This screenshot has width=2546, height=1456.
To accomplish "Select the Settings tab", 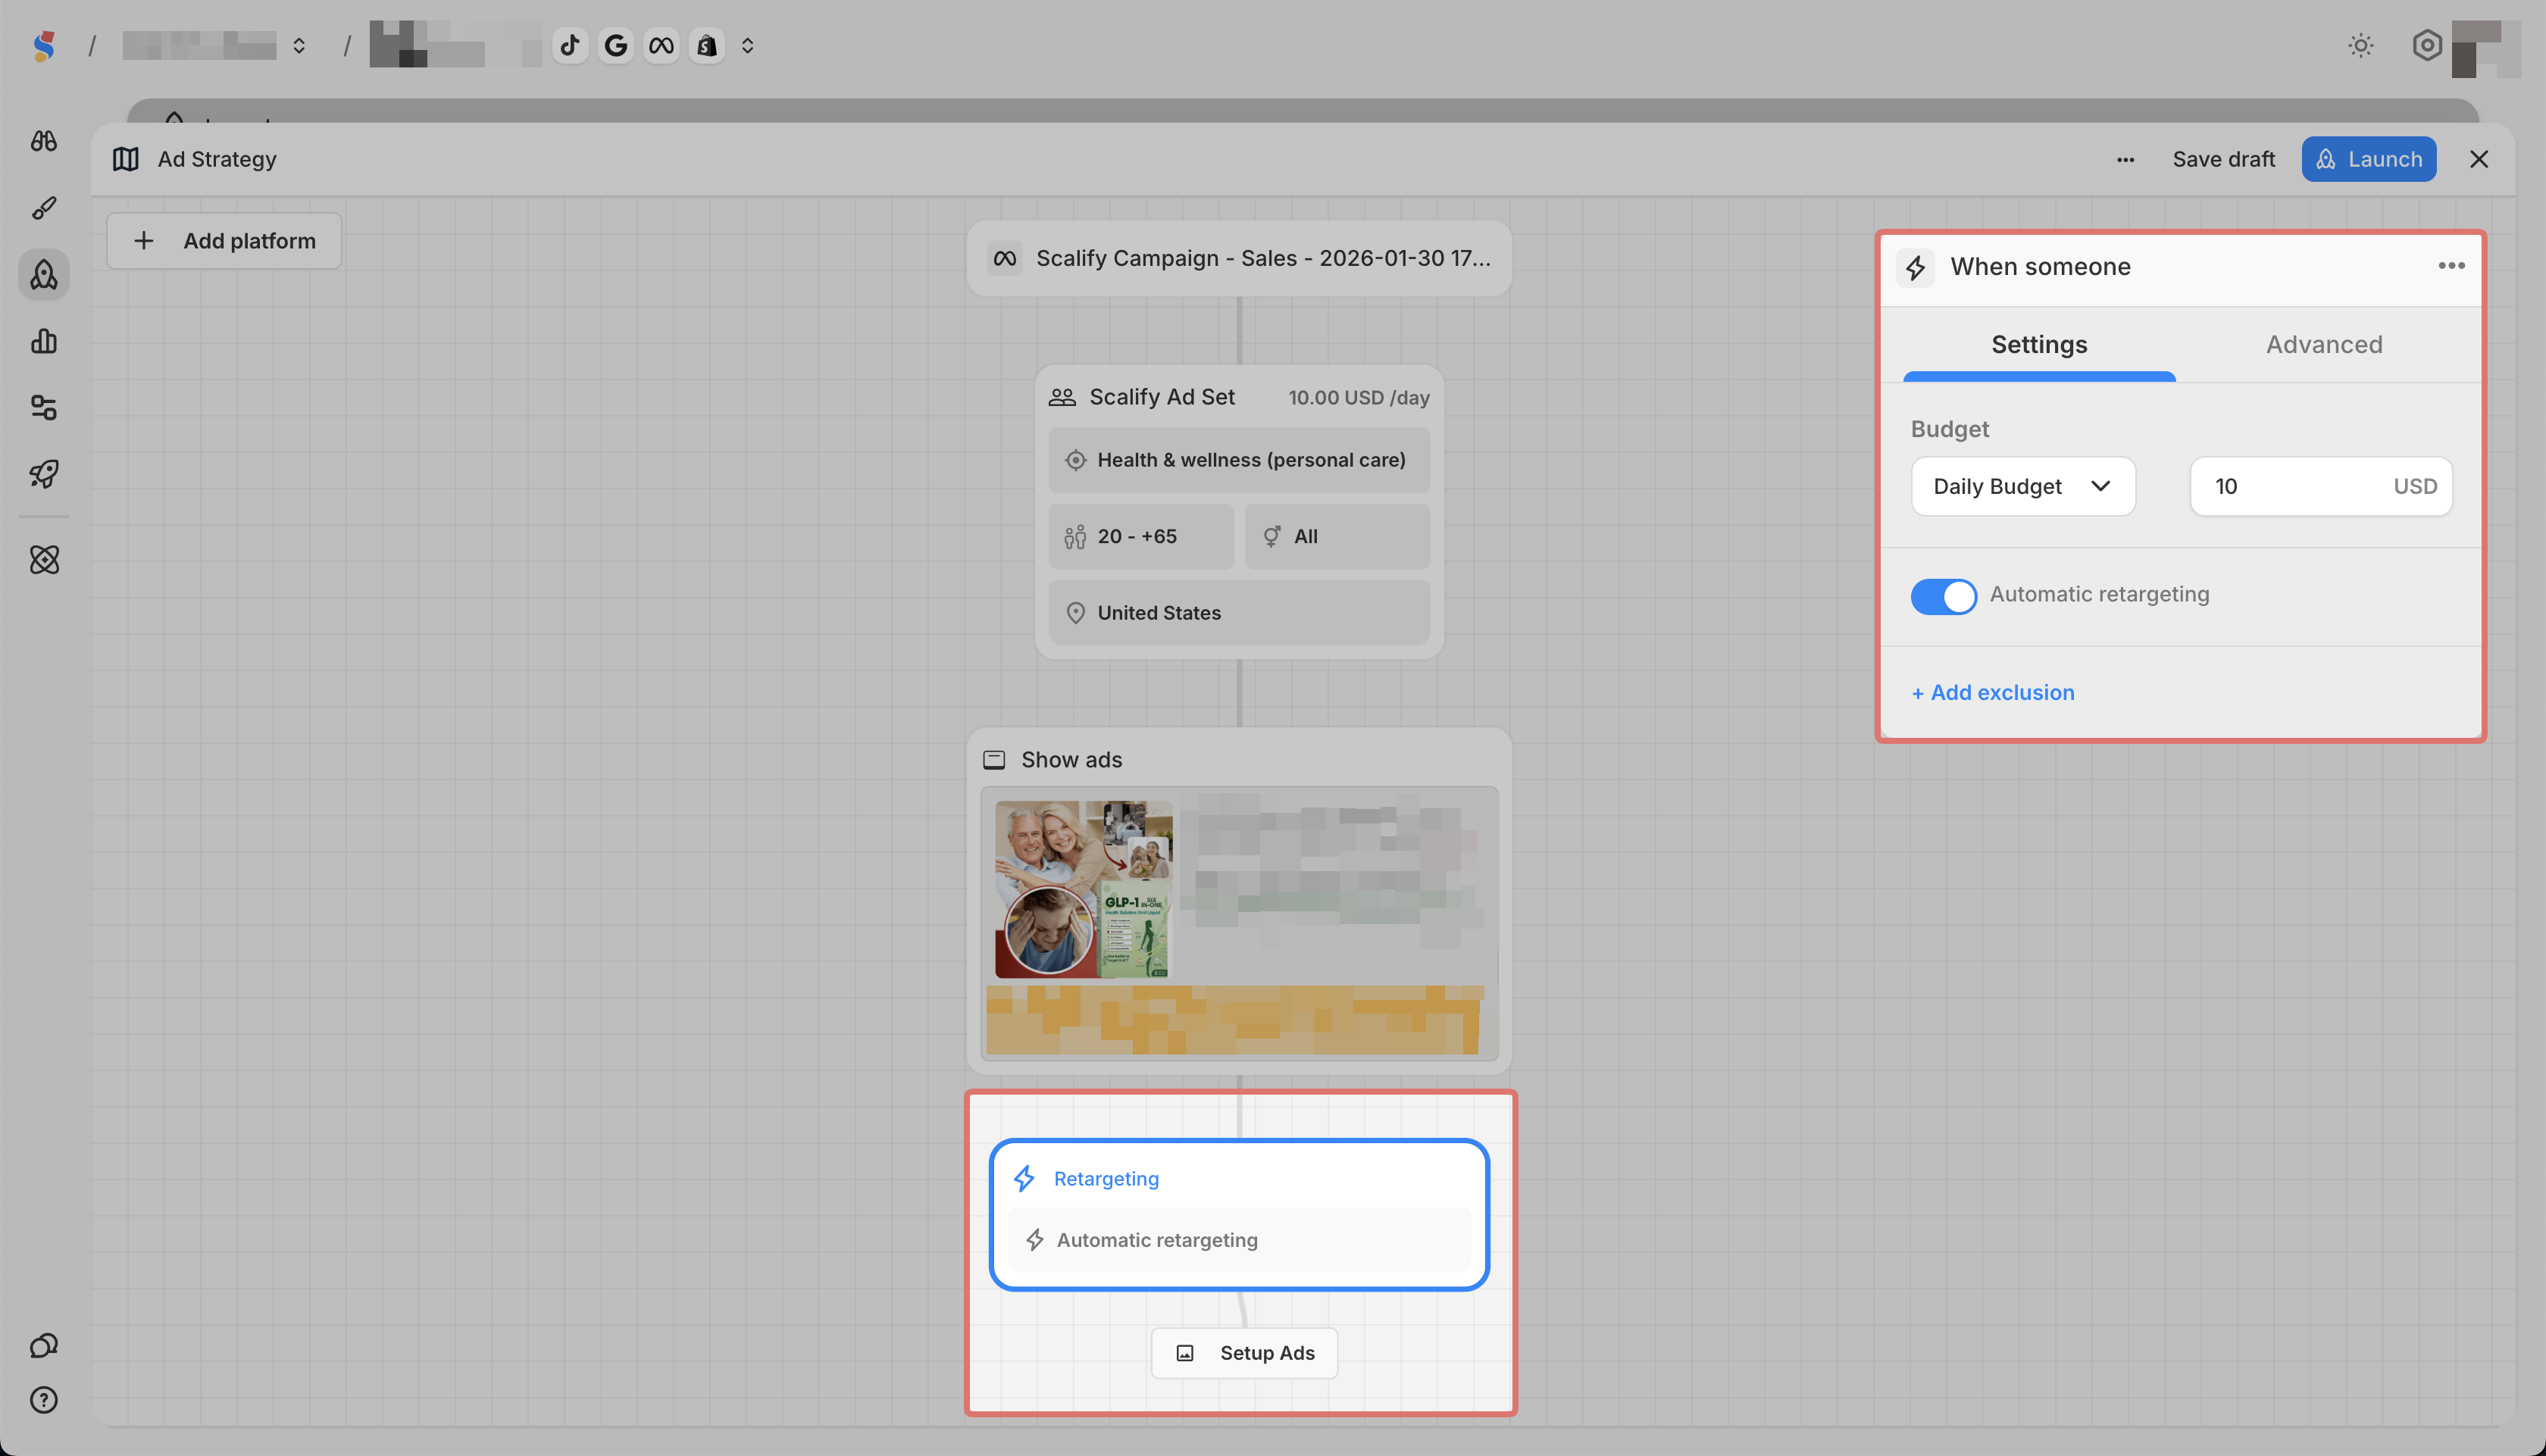I will [2038, 345].
